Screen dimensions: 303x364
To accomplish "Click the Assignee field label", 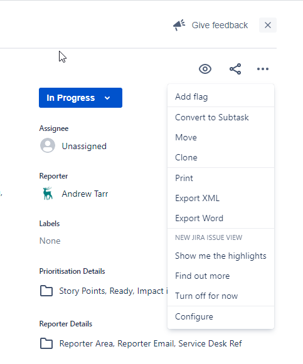I will click(x=54, y=128).
